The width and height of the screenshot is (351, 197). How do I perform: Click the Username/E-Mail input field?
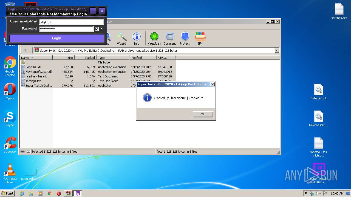pos(71,22)
